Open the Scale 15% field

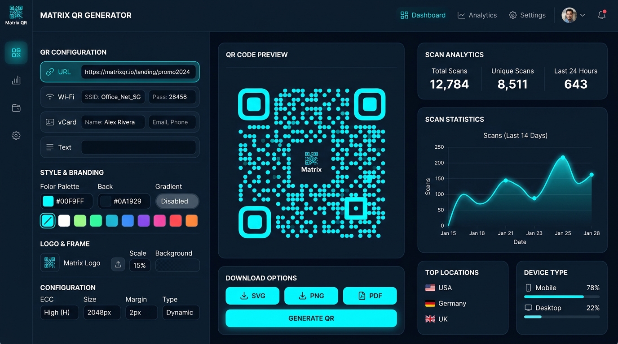tap(140, 265)
